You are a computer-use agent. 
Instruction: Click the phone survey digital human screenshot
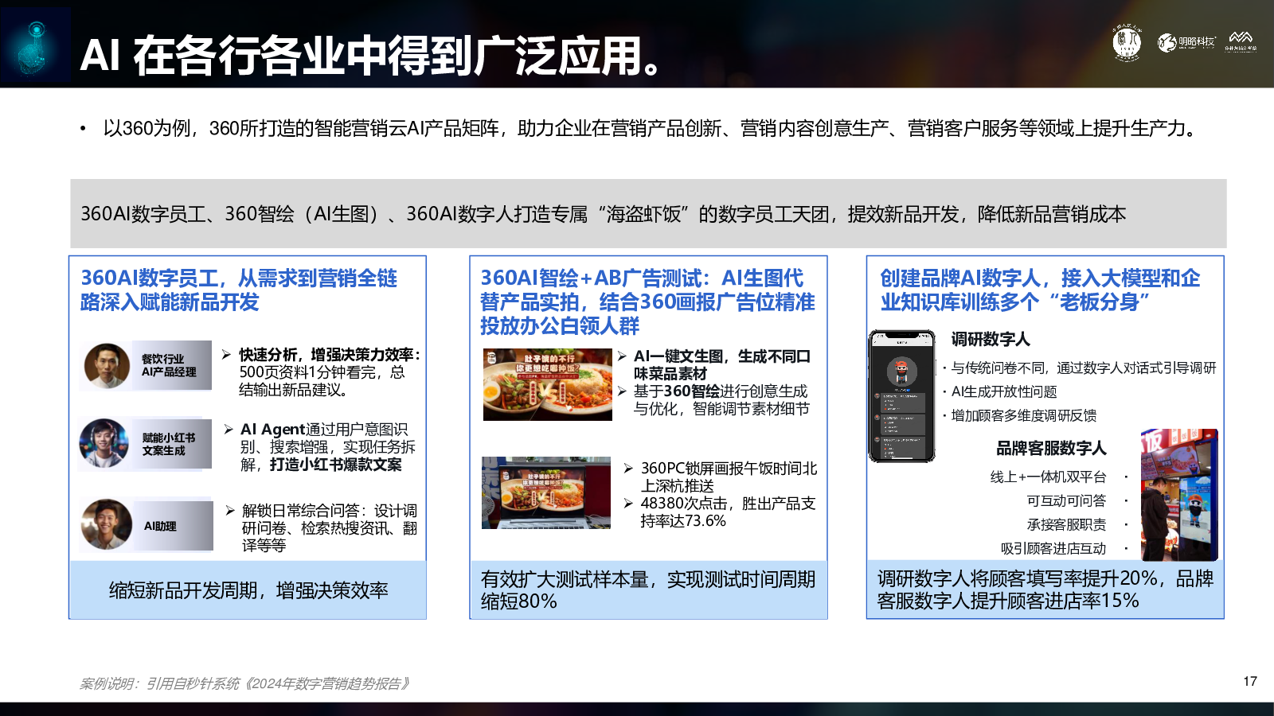coord(901,396)
